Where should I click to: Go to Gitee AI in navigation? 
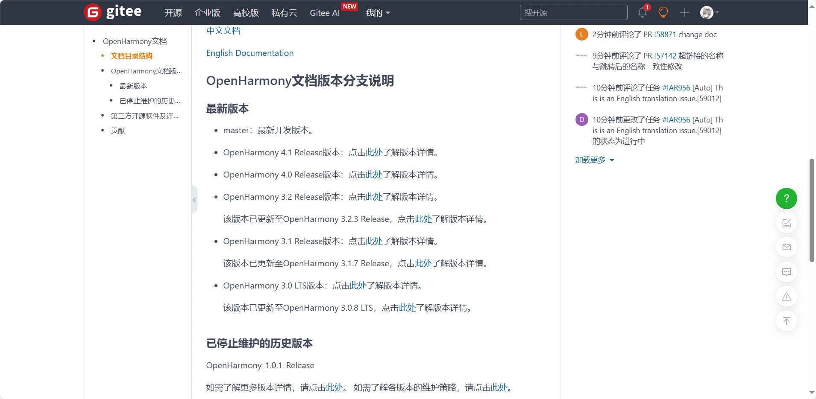pos(325,13)
